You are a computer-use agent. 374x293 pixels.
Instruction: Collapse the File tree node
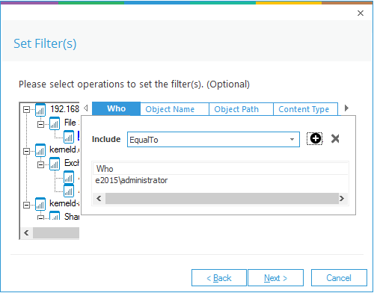(40, 124)
